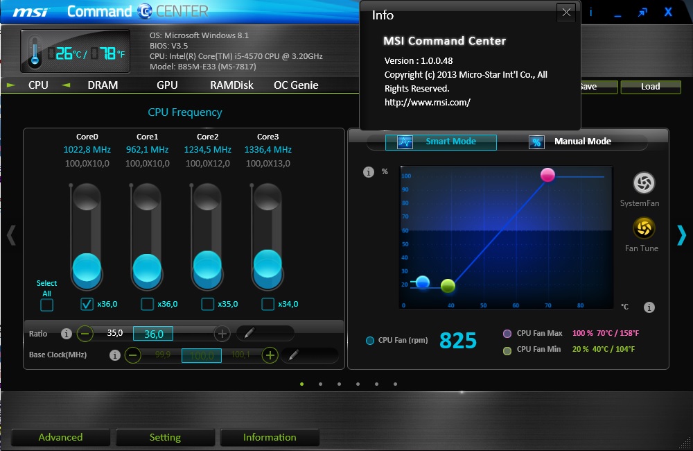This screenshot has width=693, height=451.
Task: Start Fan Tune via its yellow icon
Action: [x=644, y=228]
